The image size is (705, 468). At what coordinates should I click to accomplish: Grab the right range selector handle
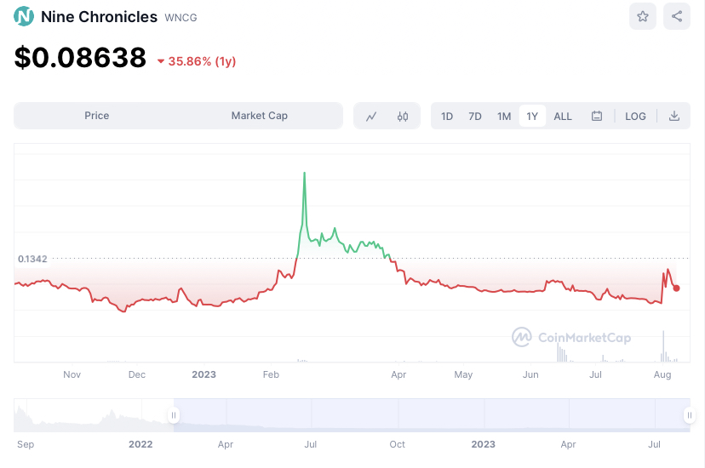point(690,415)
